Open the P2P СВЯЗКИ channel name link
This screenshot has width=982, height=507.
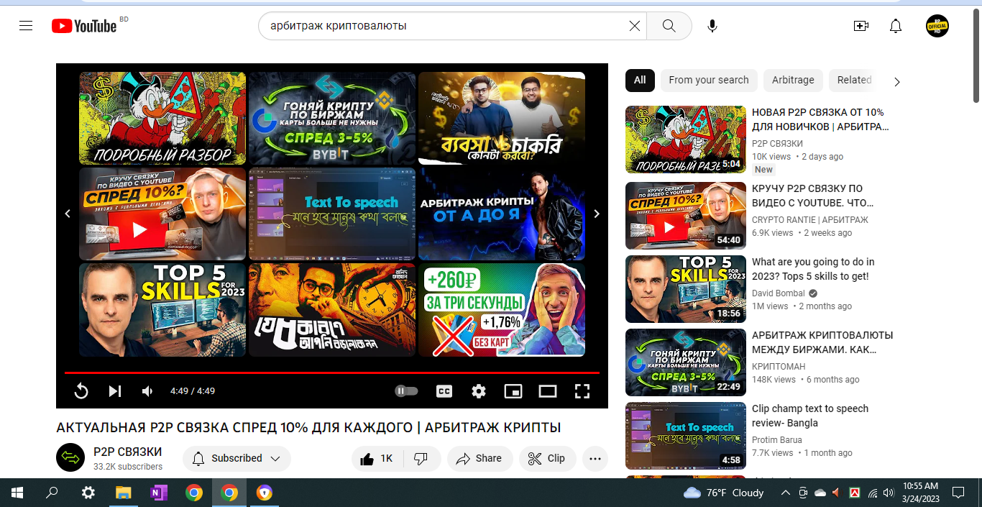pos(128,452)
